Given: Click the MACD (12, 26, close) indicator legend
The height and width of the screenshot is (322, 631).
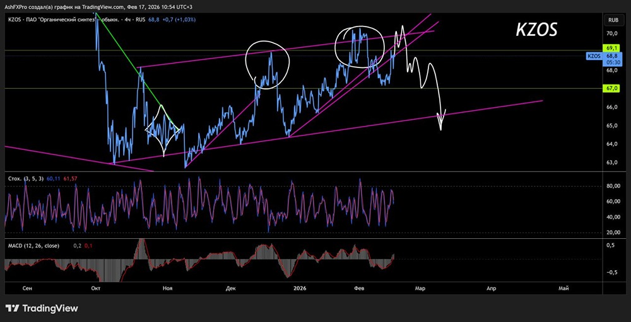Looking at the screenshot, I should tap(34, 246).
